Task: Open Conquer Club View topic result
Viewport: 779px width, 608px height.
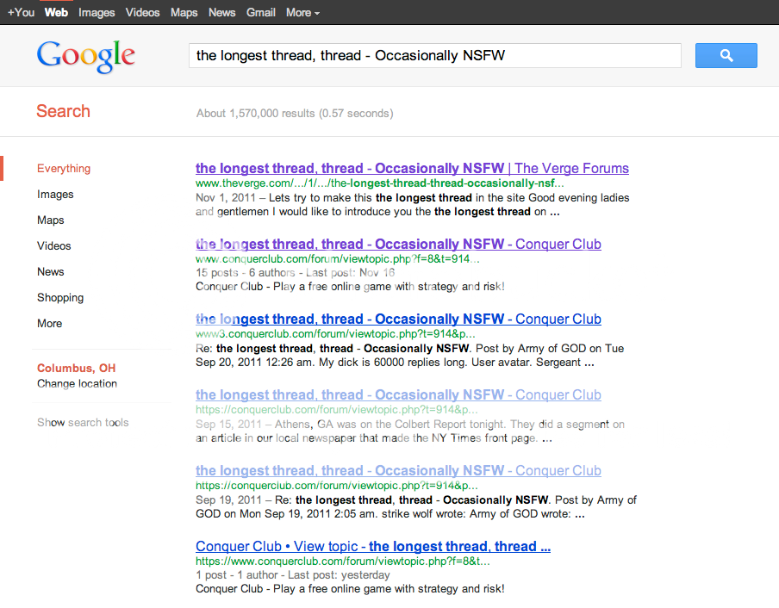Action: 372,547
